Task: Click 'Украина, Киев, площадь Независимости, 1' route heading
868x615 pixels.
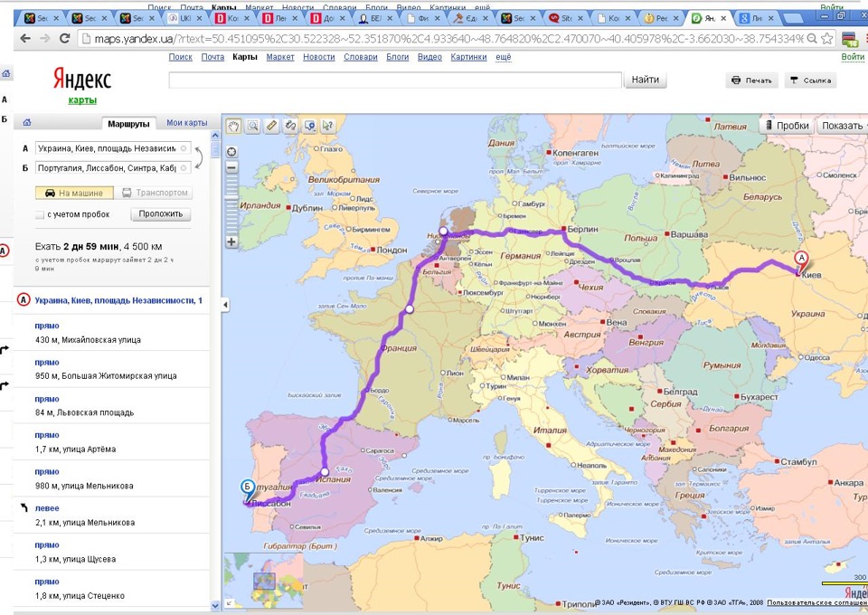Action: [x=118, y=300]
